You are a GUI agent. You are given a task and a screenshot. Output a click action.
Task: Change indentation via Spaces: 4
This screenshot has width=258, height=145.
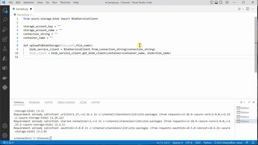[x=177, y=143]
